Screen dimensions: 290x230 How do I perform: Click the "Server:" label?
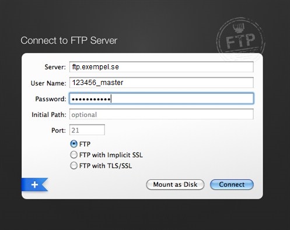pyautogui.click(x=55, y=67)
